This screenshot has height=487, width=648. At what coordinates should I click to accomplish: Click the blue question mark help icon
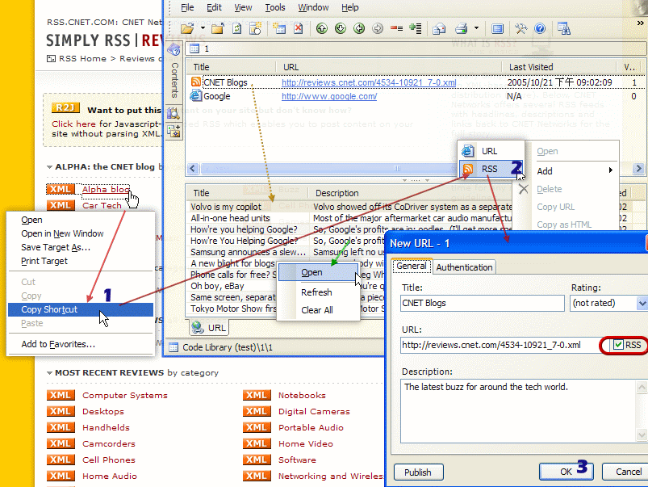(x=540, y=28)
